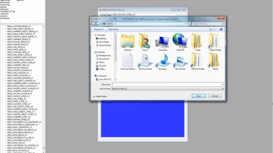Select MESH_BOW_LEGENDARY_01 in list
The height and width of the screenshot is (153, 273).
click(20, 127)
